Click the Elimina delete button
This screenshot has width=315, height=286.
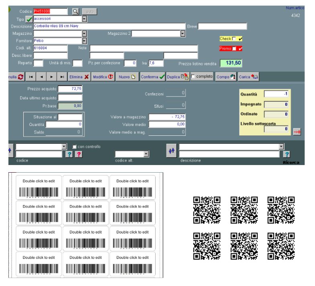[x=79, y=77]
